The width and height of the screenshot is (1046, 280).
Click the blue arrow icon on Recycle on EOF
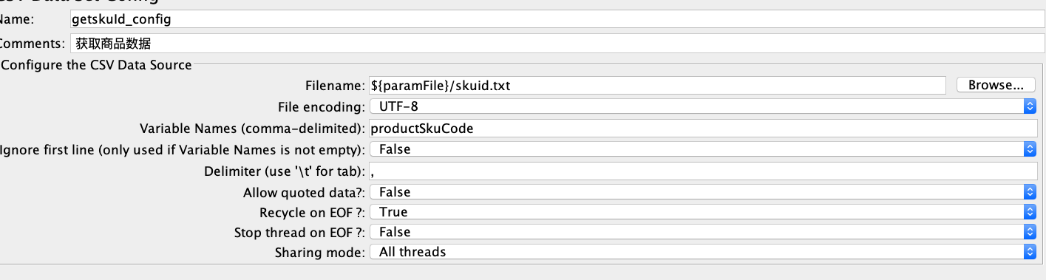1030,212
